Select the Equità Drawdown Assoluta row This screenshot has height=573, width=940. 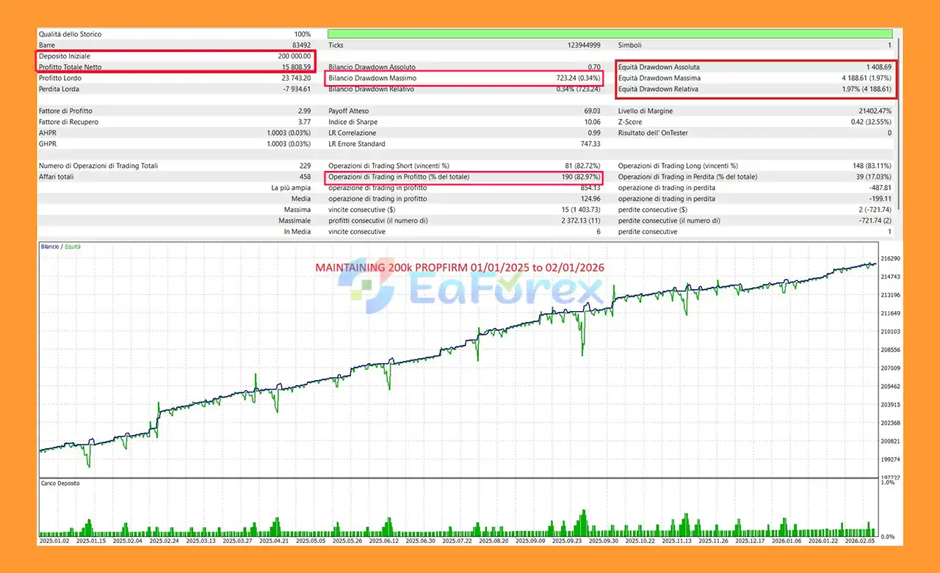click(x=755, y=67)
